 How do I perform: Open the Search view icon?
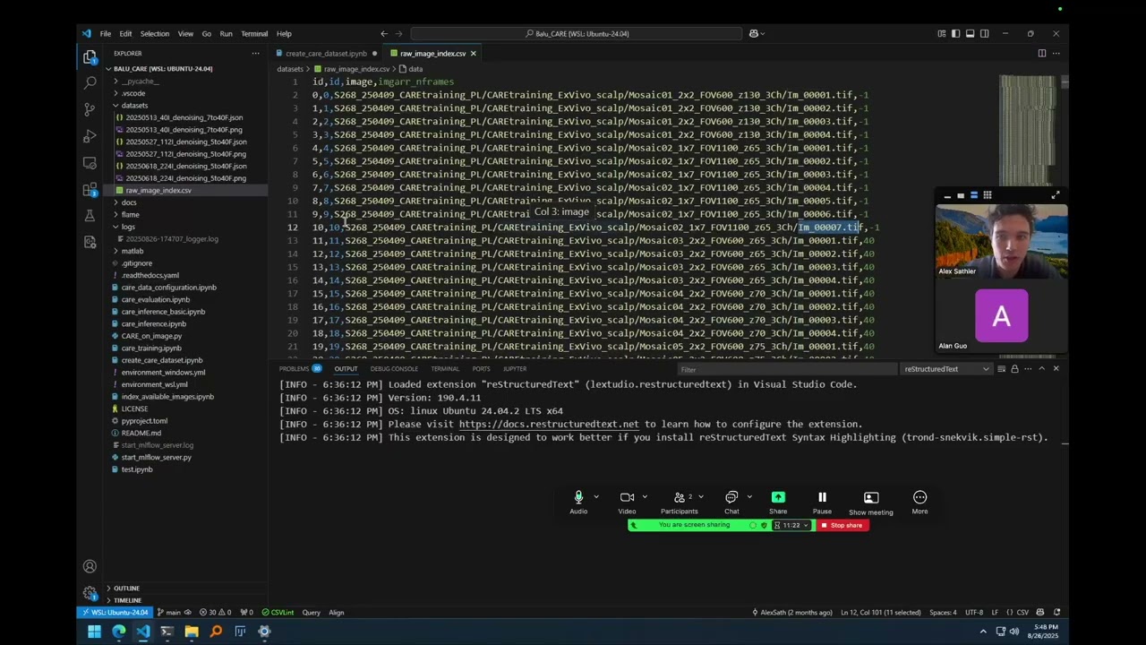click(90, 82)
